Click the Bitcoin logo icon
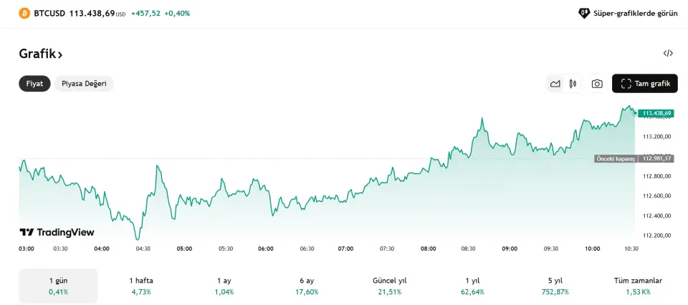688x305 pixels. pyautogui.click(x=24, y=13)
